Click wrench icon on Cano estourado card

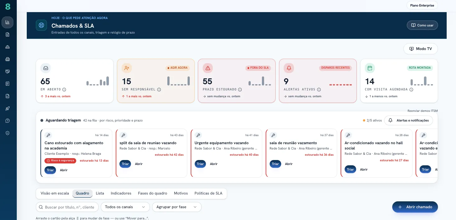(48, 135)
